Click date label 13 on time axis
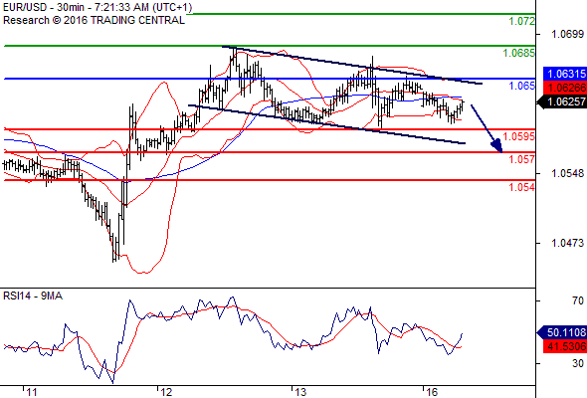Viewport: 587px width, 398px height. coord(300,392)
